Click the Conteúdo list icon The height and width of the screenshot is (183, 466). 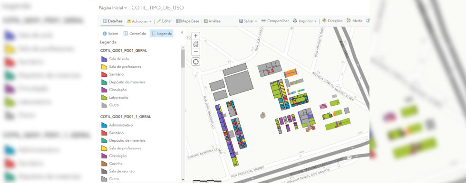pos(126,34)
